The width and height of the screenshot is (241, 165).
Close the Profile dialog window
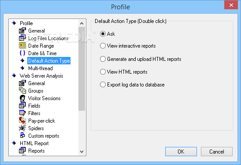coord(231,5)
